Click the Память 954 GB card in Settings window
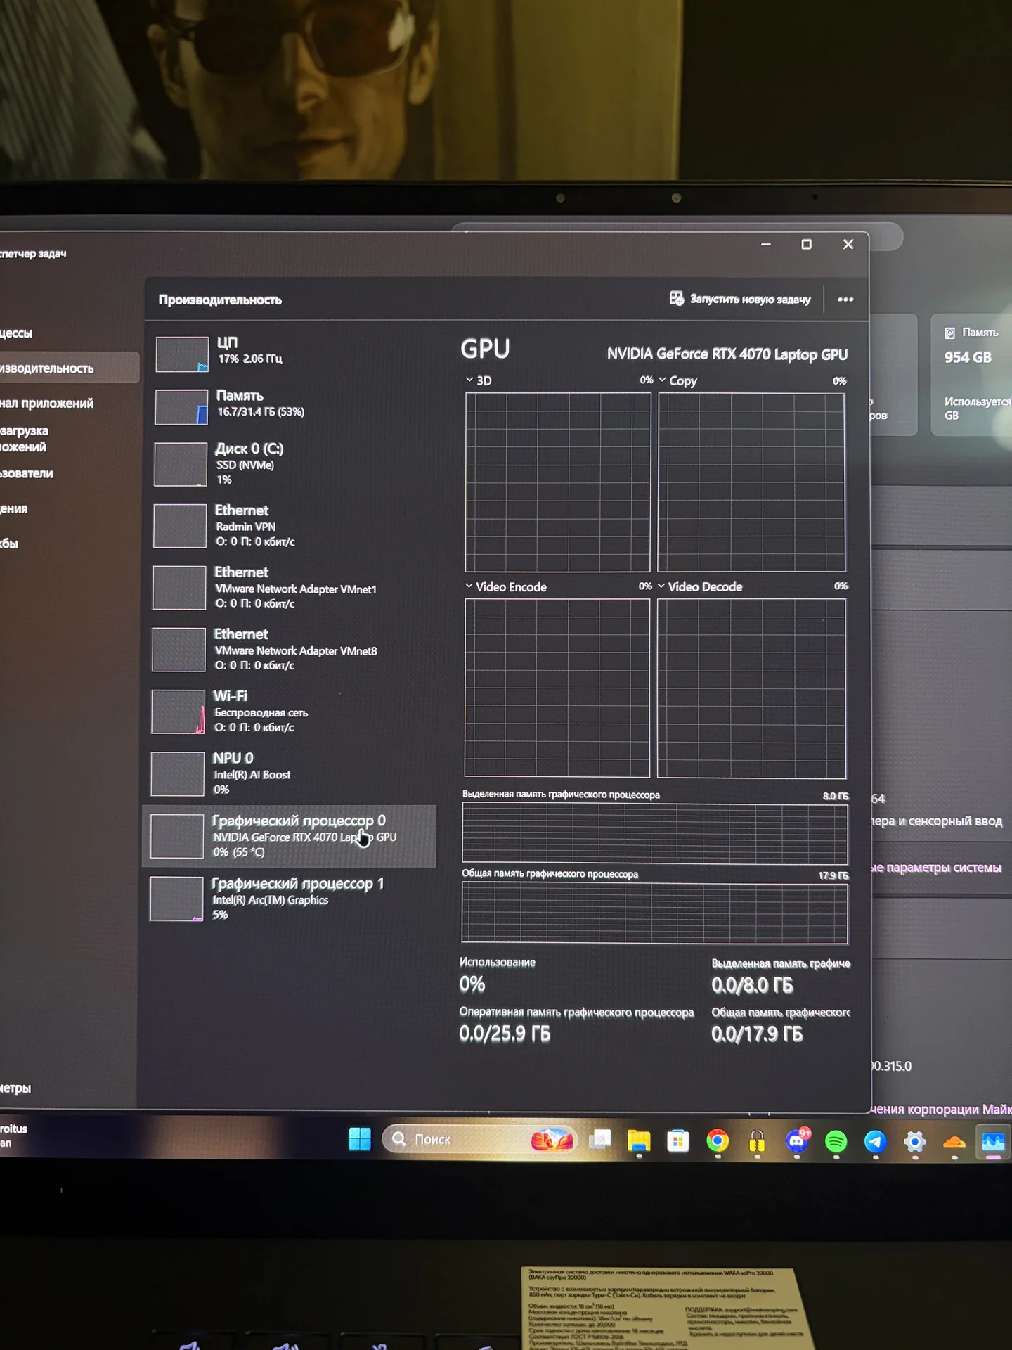Viewport: 1012px width, 1350px height. point(971,374)
